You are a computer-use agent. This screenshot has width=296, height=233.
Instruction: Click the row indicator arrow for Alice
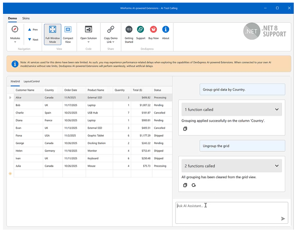(x=10, y=98)
